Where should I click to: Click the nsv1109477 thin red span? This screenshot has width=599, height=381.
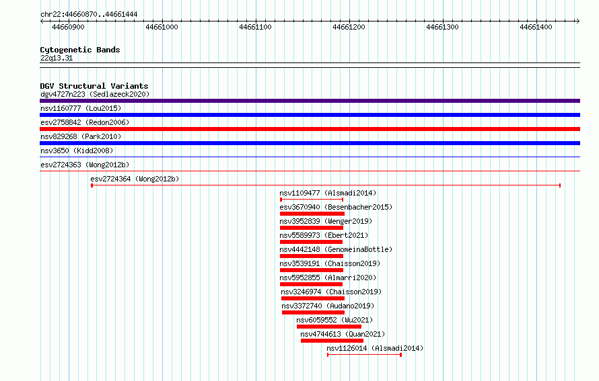point(312,200)
